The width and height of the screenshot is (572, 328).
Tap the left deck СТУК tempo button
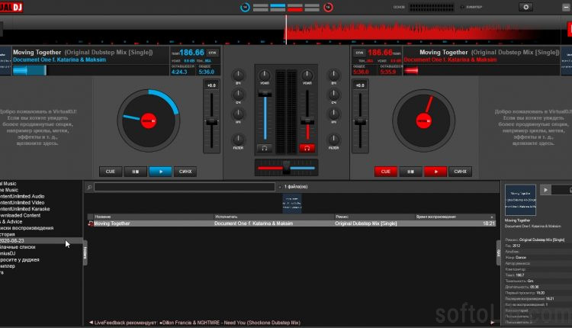coord(212,53)
